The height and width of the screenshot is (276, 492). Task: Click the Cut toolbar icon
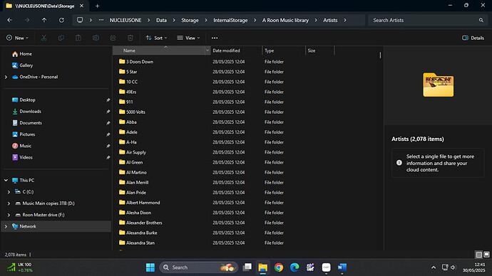pyautogui.click(x=44, y=38)
